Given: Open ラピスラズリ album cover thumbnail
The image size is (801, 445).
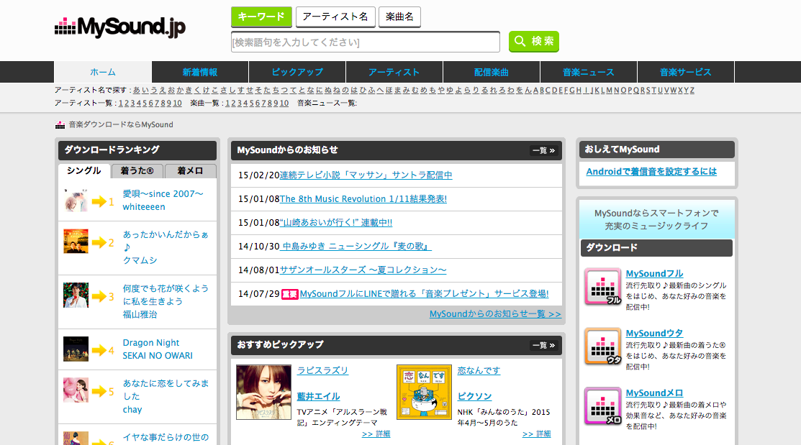Looking at the screenshot, I should (263, 392).
